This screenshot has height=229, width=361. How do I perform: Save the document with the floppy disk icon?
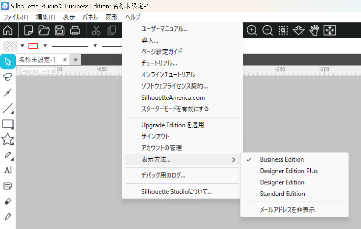coord(60,30)
